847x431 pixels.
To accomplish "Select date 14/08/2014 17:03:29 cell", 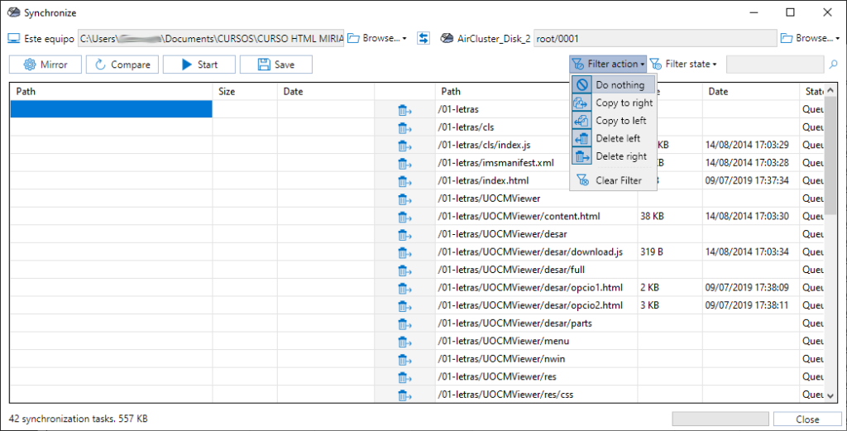I will [747, 145].
